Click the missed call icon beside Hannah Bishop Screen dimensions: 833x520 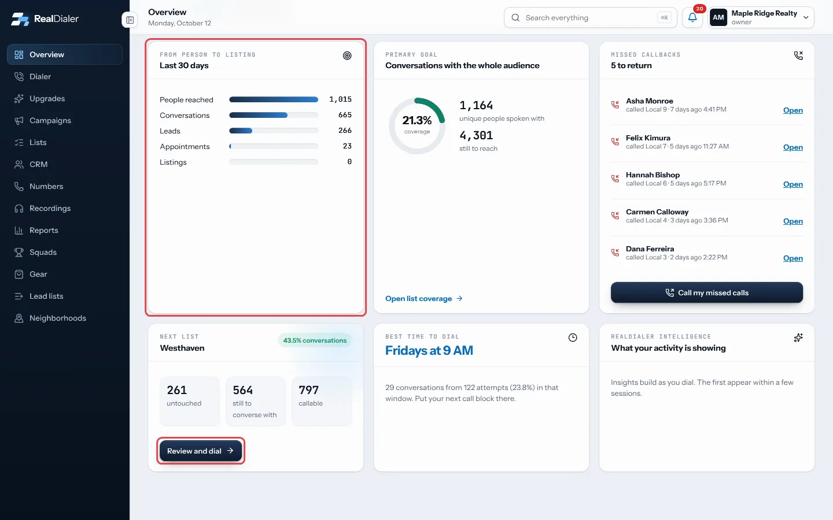615,179
